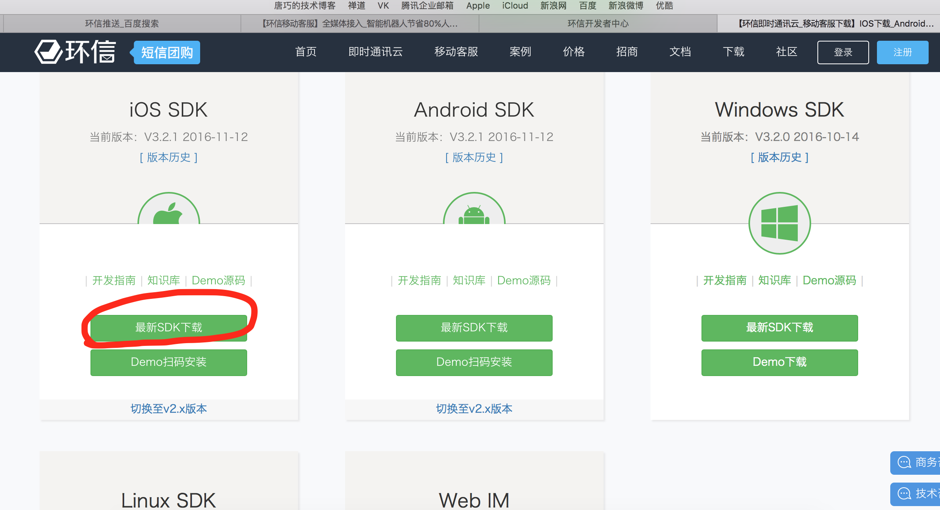
Task: Open 文档 navigation menu
Action: click(680, 52)
